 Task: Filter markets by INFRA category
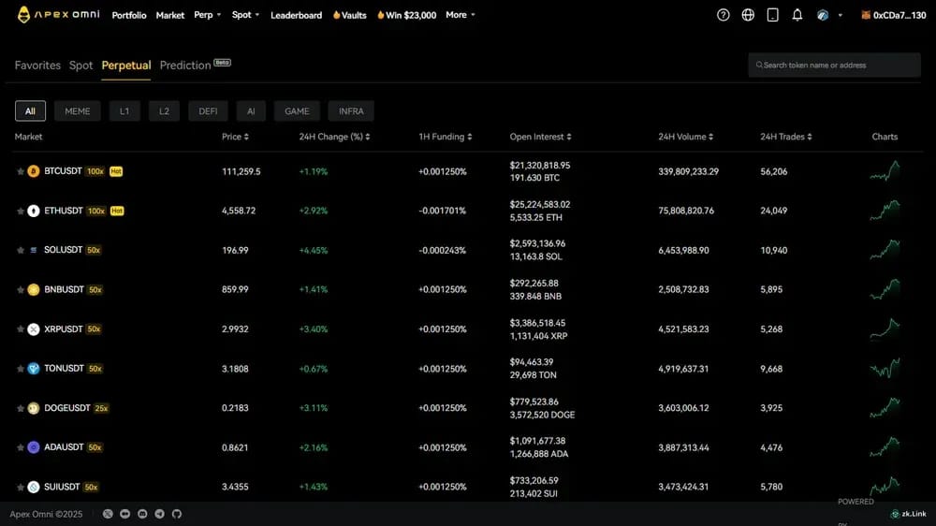(x=351, y=111)
